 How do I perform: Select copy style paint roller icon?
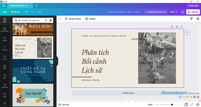[x=192, y=19]
